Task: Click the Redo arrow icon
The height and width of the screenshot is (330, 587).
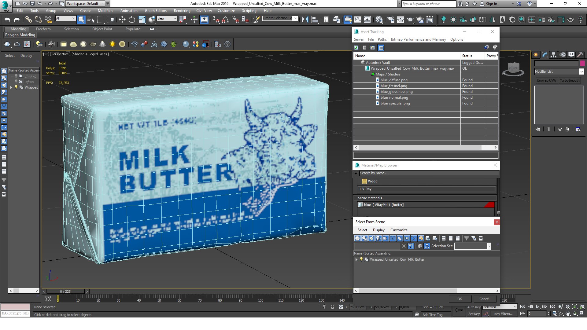Action: pos(17,20)
